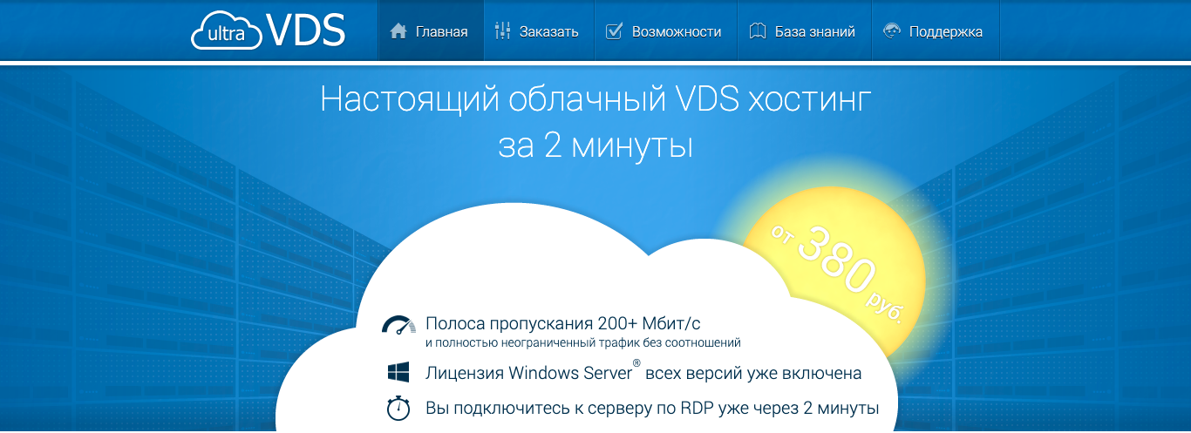This screenshot has height=433, width=1191.
Task: Click the 'Вы подключитесь к серверу по RDP' line
Action: pos(652,408)
